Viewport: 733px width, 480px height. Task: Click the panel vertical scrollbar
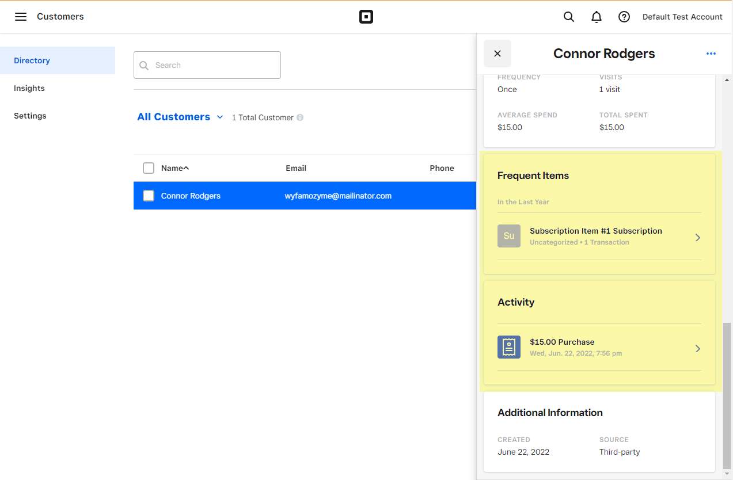click(x=727, y=396)
